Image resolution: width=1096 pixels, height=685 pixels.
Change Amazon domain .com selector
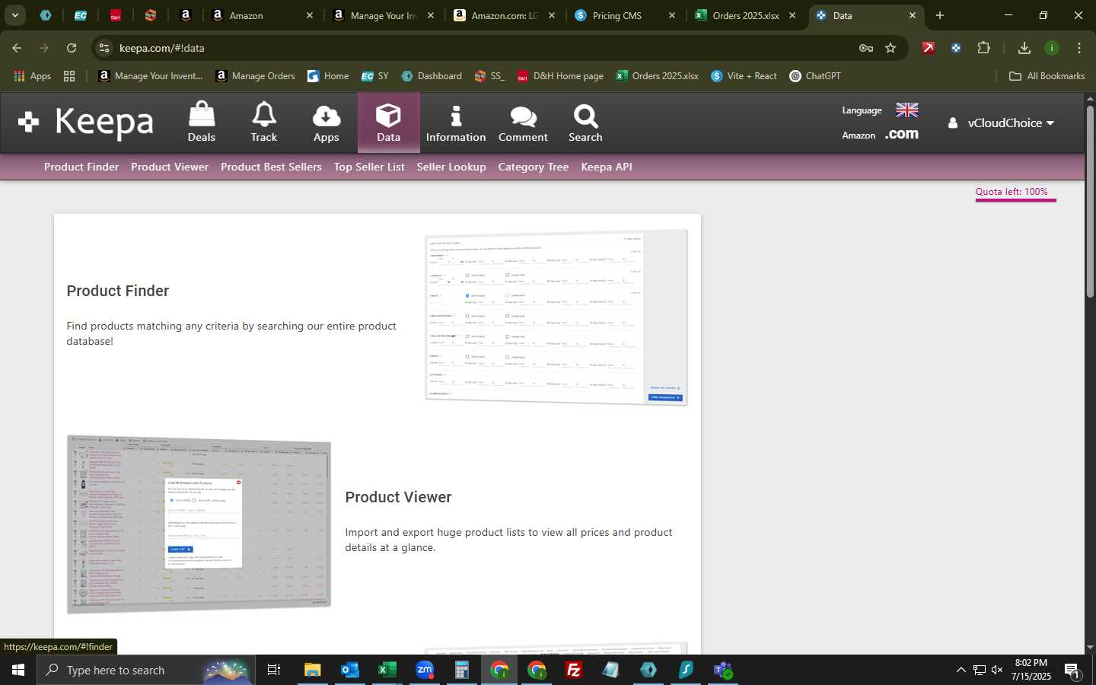point(902,134)
